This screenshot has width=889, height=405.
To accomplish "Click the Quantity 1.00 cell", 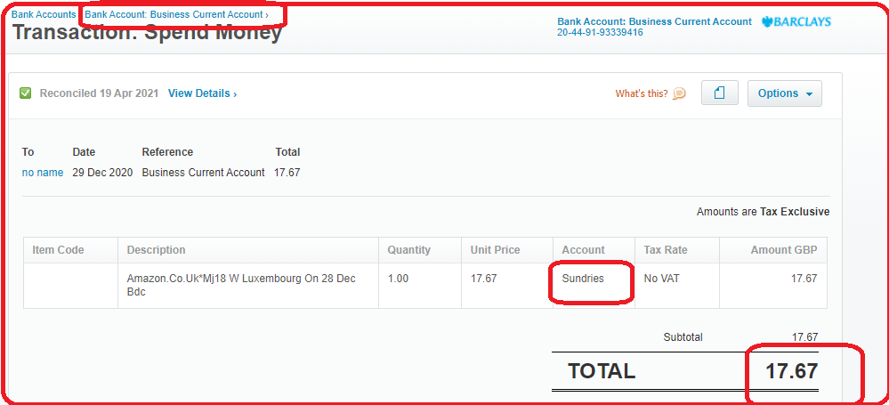I will (420, 286).
